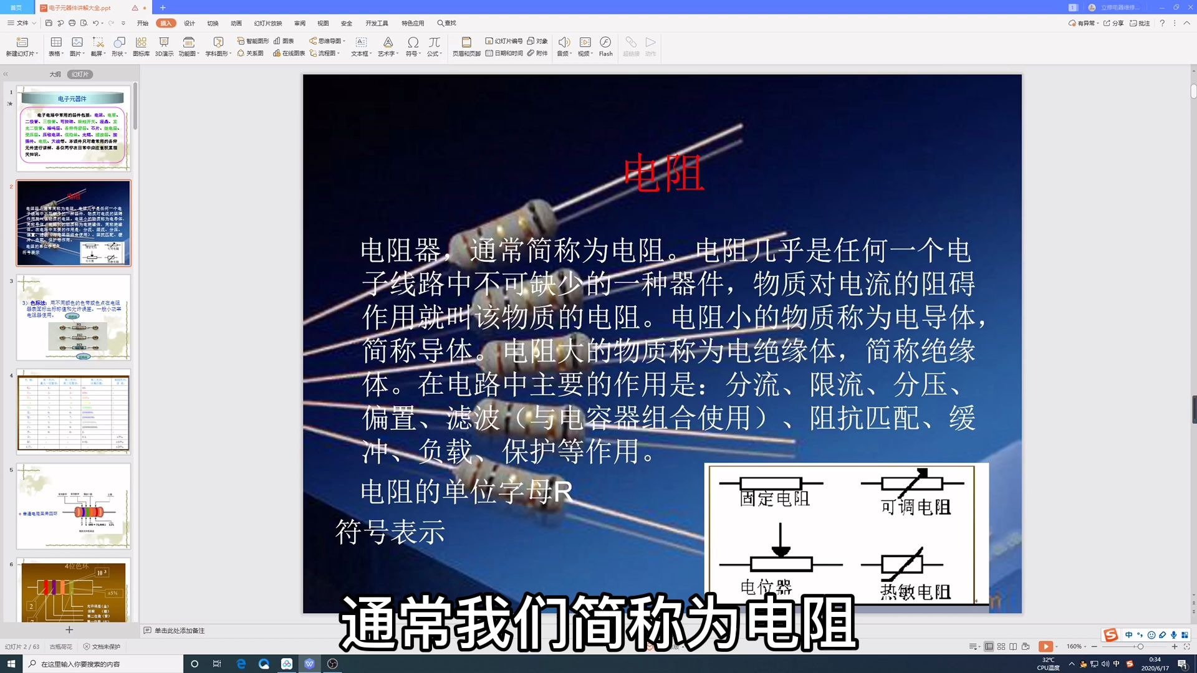Open Print Preview icon in quick access toolbar
This screenshot has height=673, width=1197.
(84, 23)
